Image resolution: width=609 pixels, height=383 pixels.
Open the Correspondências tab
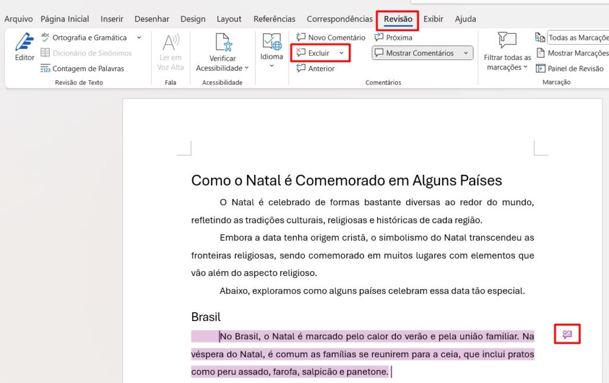click(x=339, y=18)
